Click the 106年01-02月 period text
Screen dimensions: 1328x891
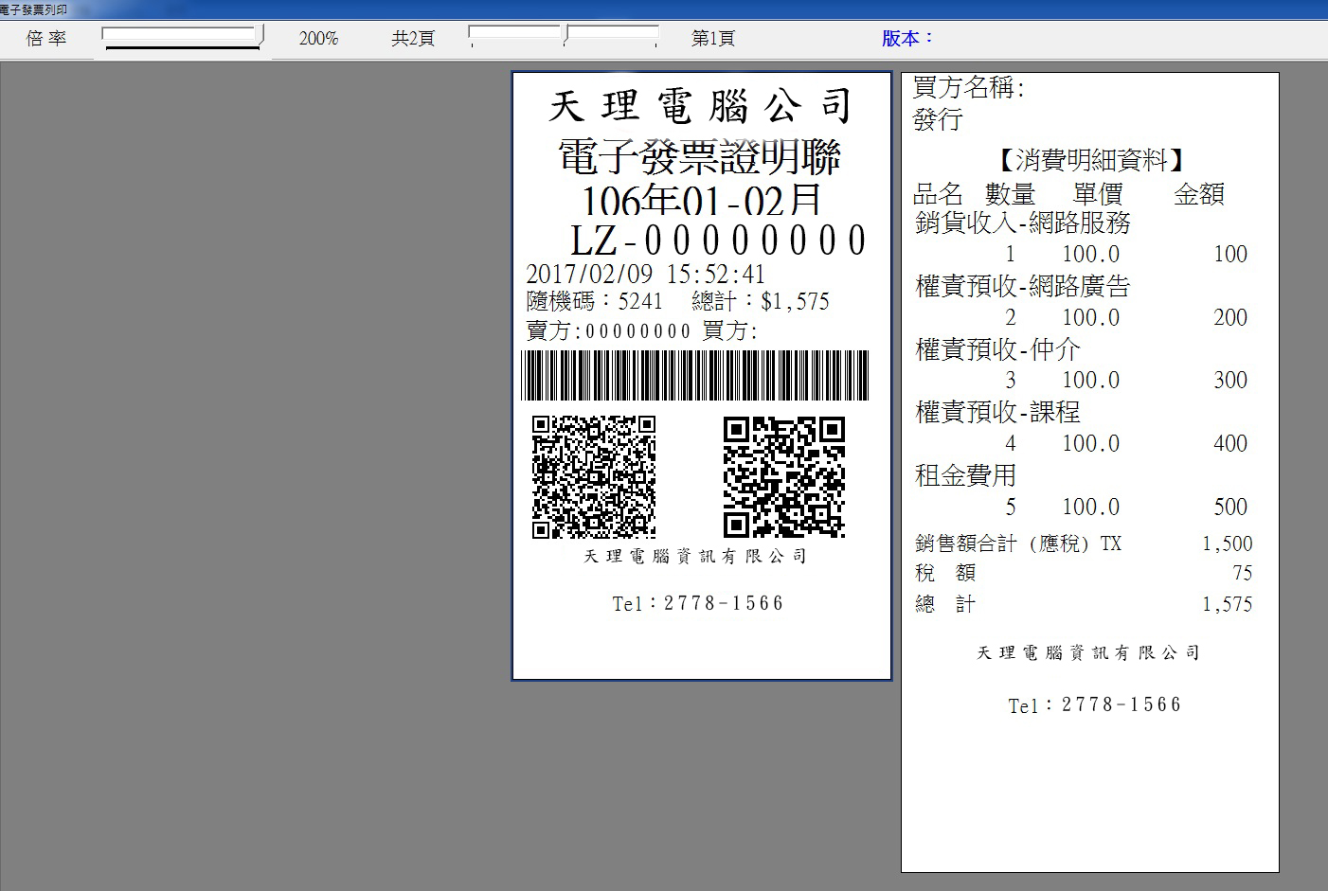(701, 201)
